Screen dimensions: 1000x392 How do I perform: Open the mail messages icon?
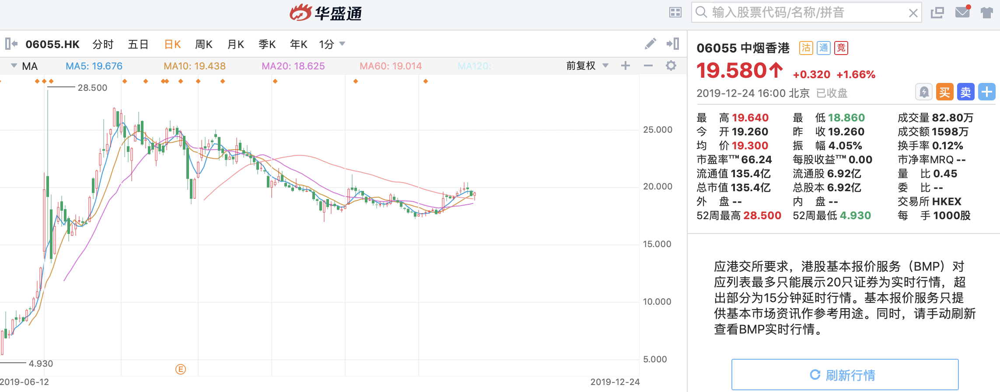click(962, 12)
